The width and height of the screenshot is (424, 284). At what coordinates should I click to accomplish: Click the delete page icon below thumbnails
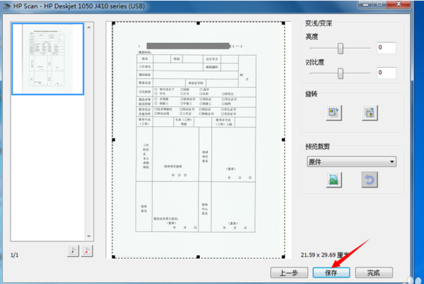(87, 251)
